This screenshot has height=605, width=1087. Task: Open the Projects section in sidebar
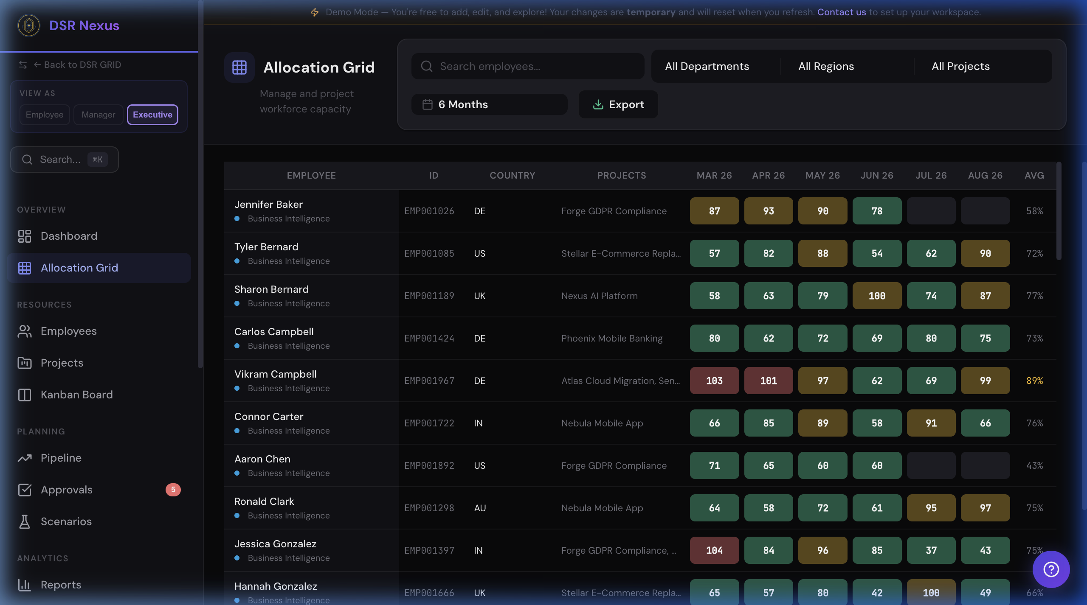point(62,363)
